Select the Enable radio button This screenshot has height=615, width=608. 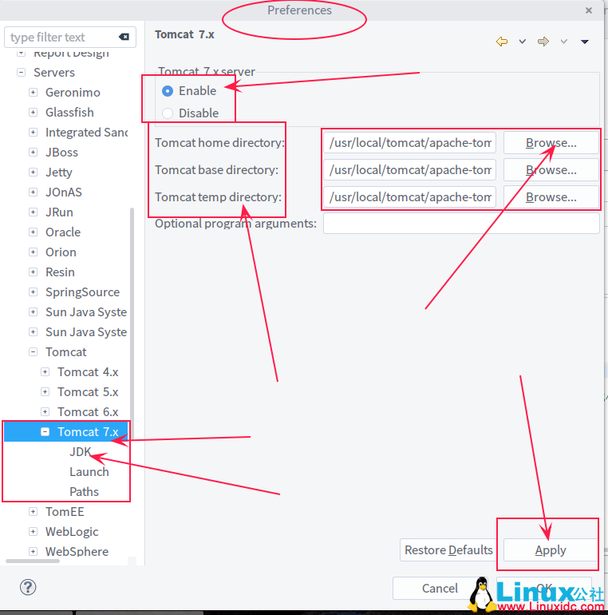(168, 91)
